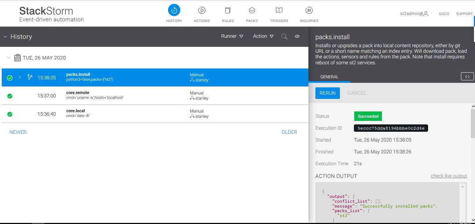The height and width of the screenshot is (224, 475).
Task: Select the General tab
Action: click(329, 77)
